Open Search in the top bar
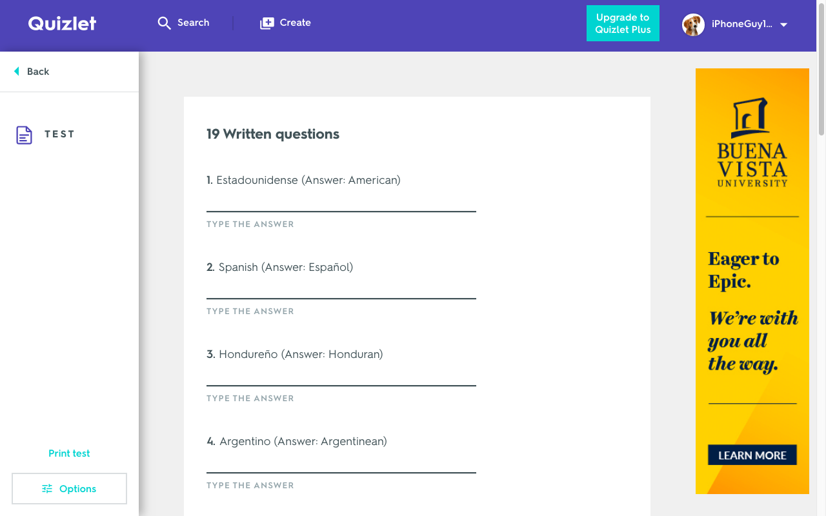Image resolution: width=826 pixels, height=516 pixels. [183, 23]
